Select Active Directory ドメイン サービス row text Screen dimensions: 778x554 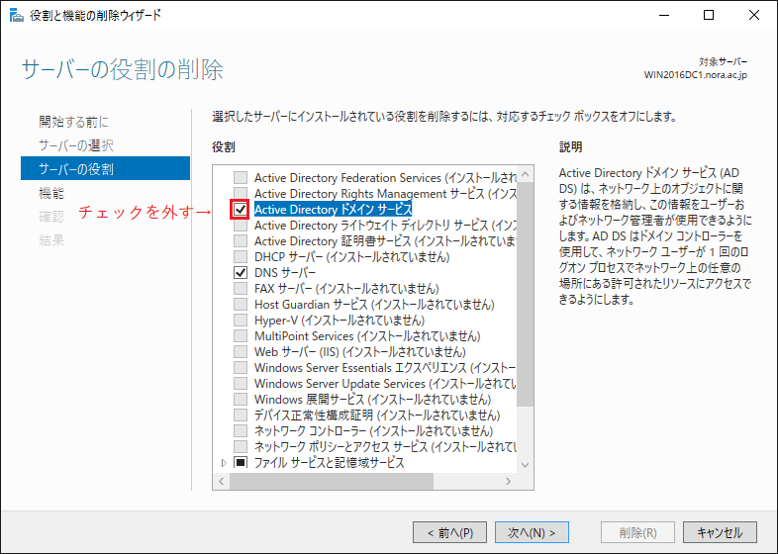pos(333,210)
